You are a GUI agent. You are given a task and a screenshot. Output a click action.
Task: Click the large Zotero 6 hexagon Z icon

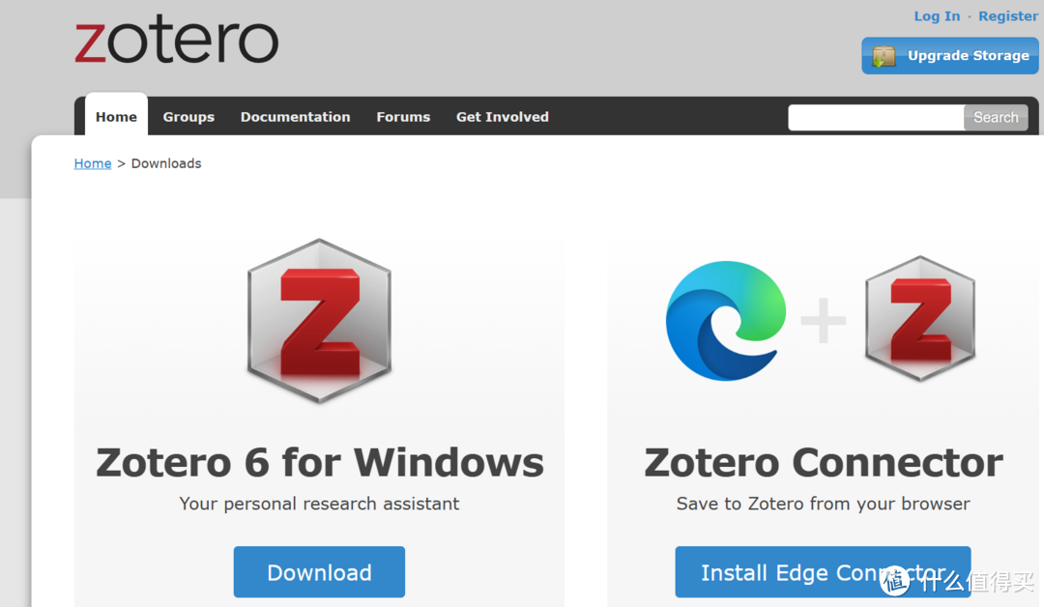point(319,321)
